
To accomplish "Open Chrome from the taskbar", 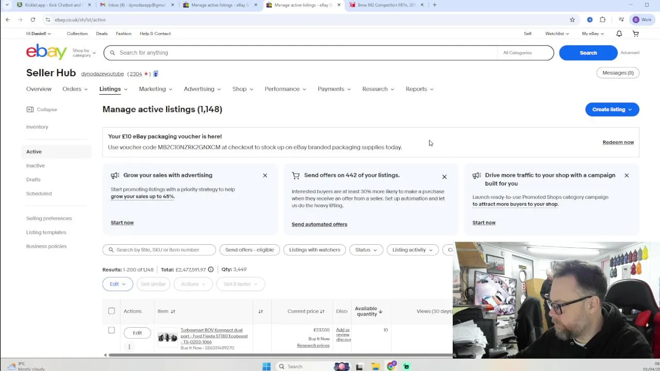I will (391, 366).
